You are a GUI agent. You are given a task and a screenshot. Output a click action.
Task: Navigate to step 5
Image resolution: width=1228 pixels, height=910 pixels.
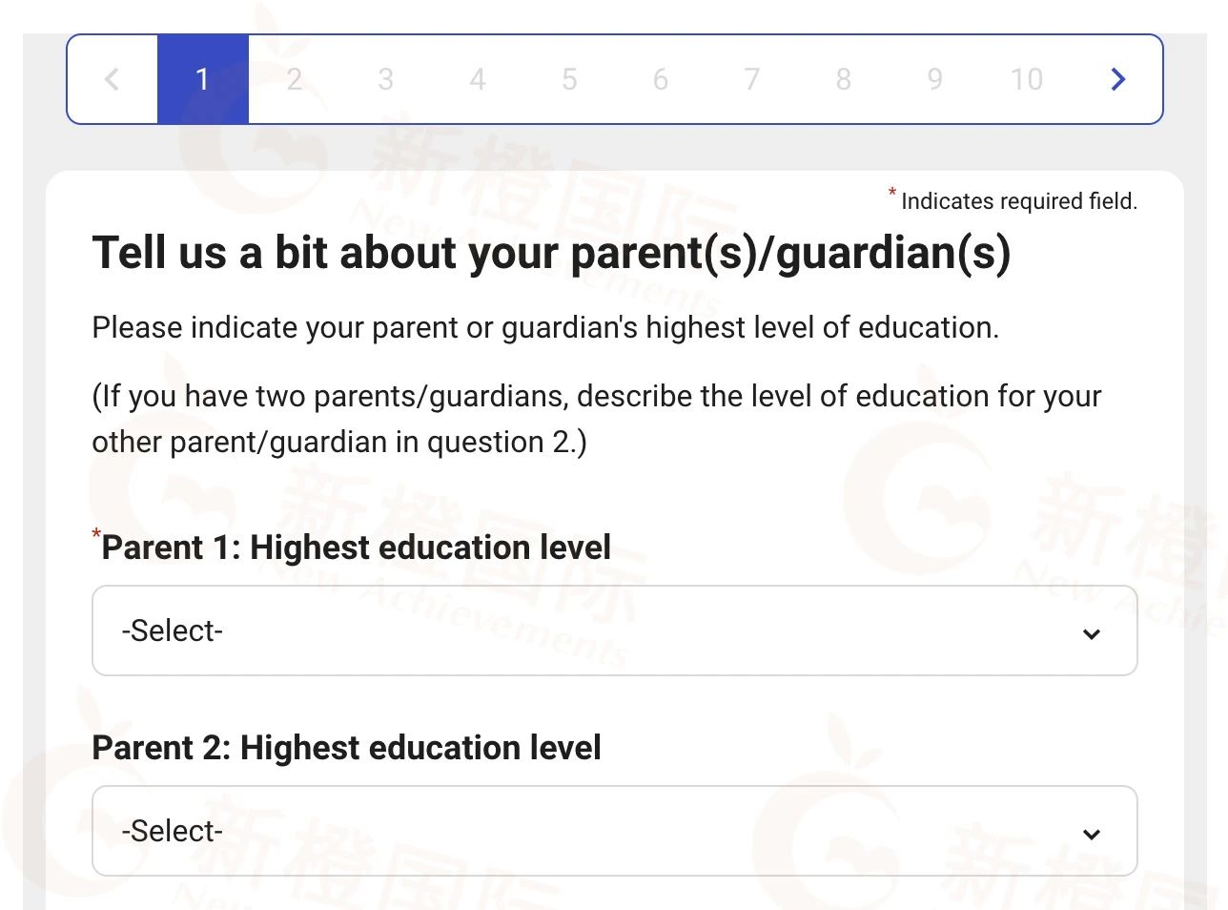click(x=569, y=79)
